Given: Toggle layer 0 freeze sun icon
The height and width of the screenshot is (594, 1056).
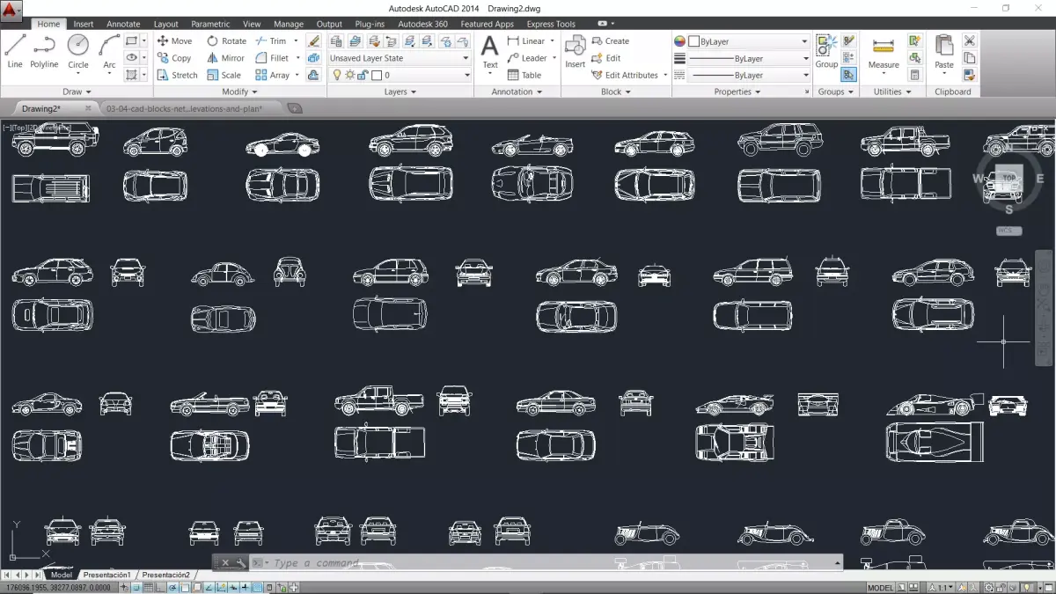Looking at the screenshot, I should [x=349, y=76].
